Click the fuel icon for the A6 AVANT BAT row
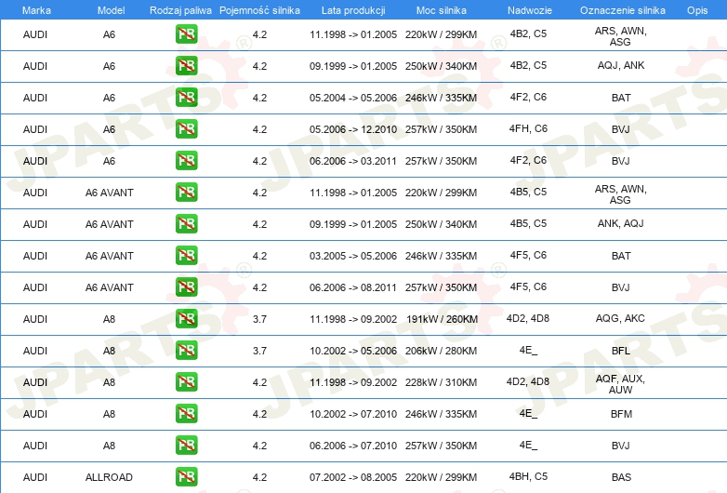This screenshot has width=727, height=493. 186,256
